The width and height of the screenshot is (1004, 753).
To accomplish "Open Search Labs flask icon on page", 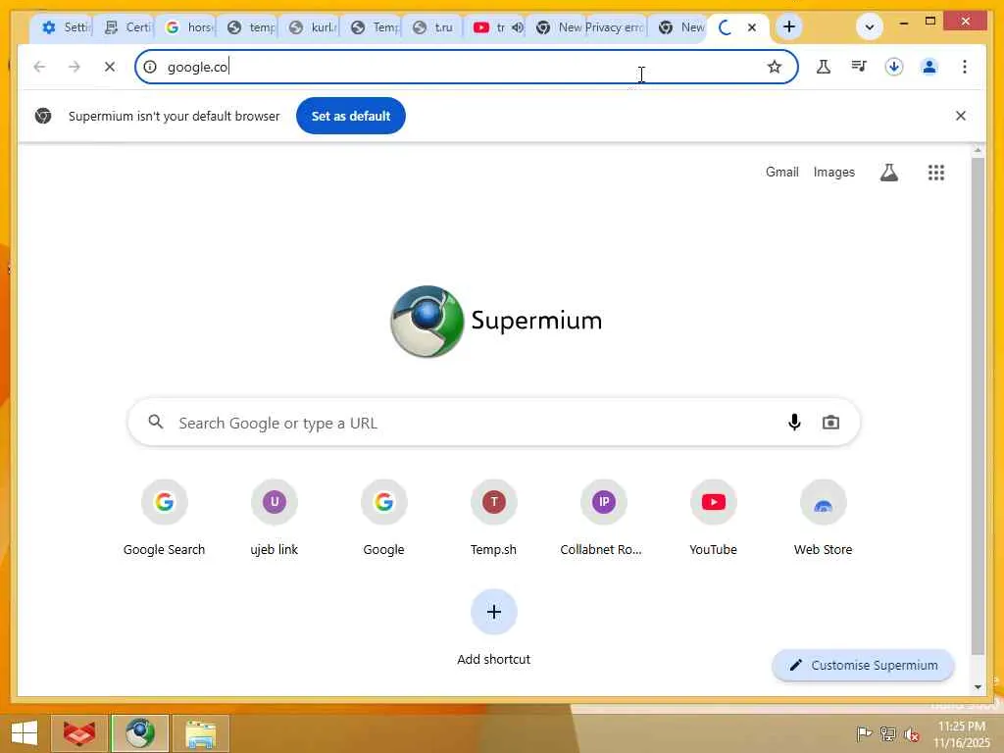I will [888, 173].
